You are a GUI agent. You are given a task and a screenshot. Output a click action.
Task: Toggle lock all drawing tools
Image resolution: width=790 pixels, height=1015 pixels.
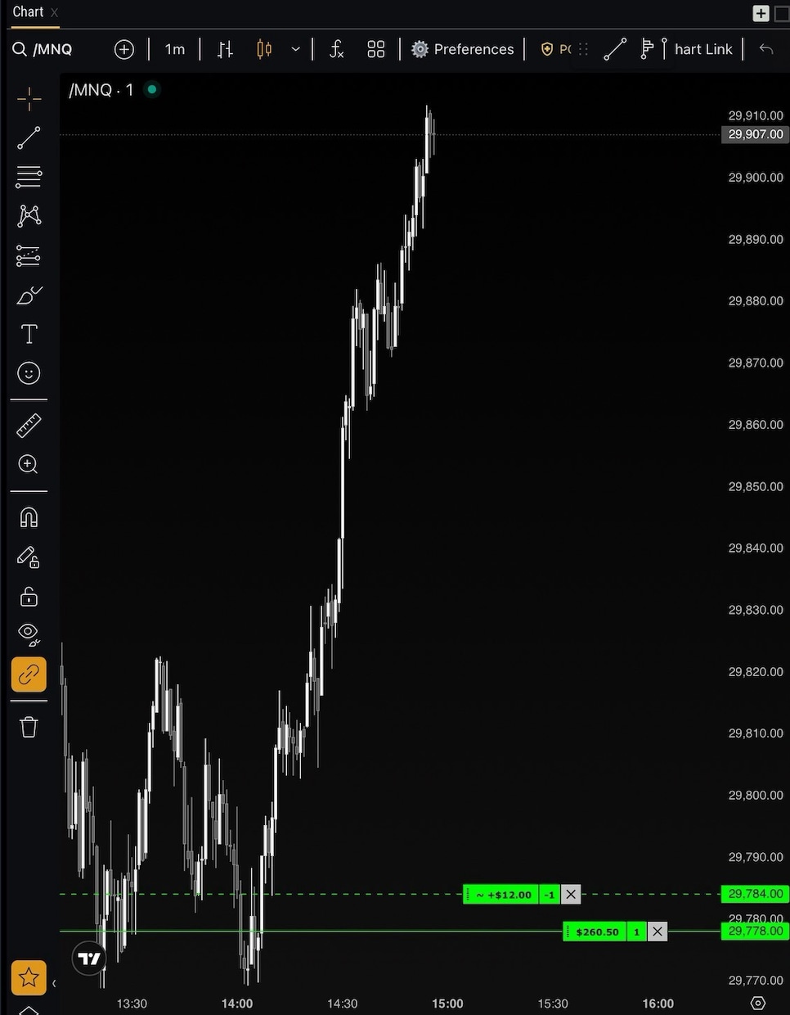point(29,597)
